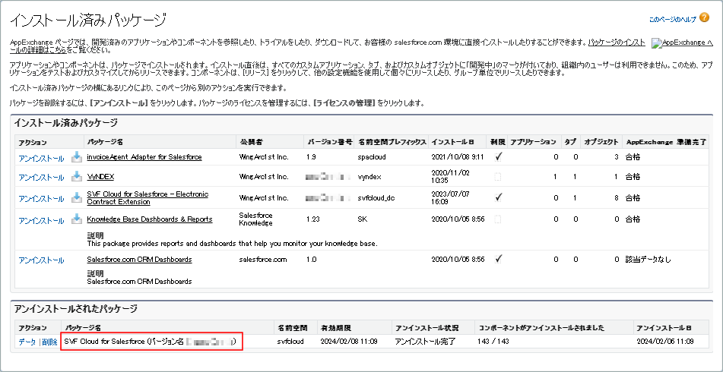This screenshot has height=372, width=723.
Task: Click the spacloud namespace prefix cell
Action: click(x=371, y=157)
